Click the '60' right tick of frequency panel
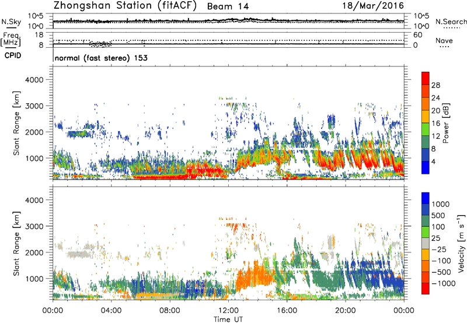The width and height of the screenshot is (467, 323). 417,35
